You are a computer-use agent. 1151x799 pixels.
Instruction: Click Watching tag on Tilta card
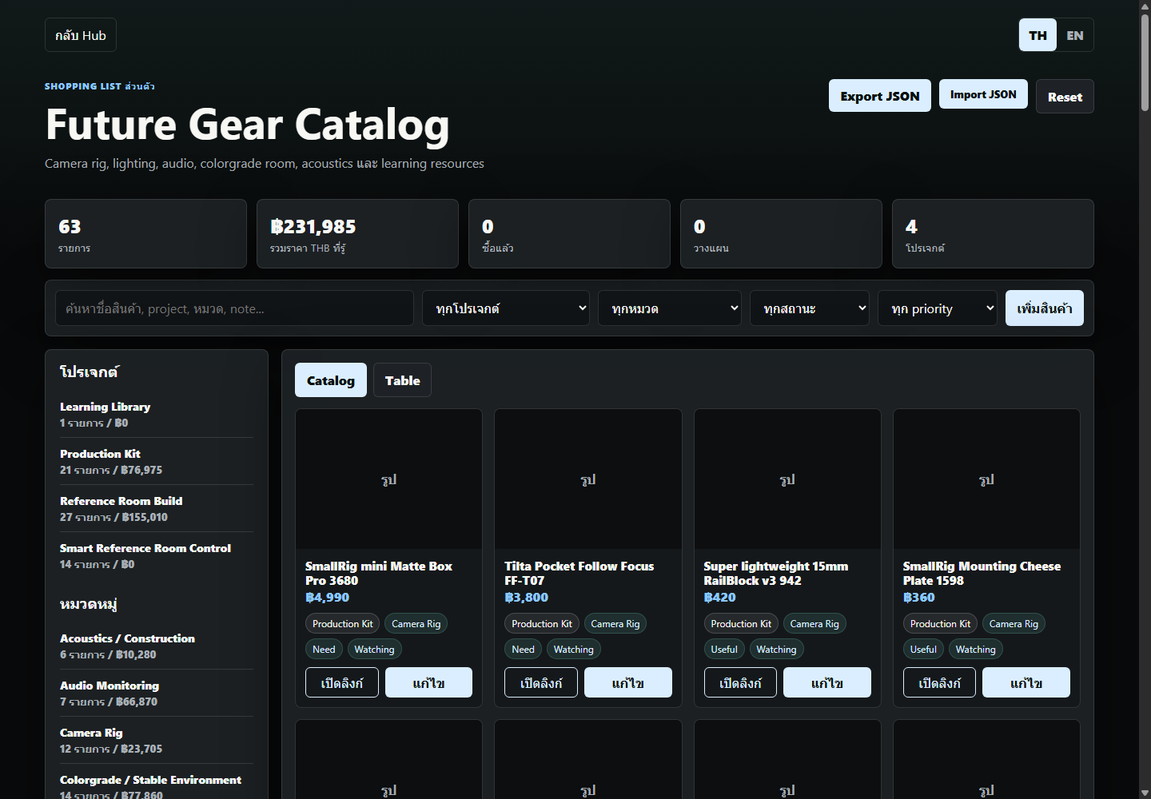(x=574, y=650)
